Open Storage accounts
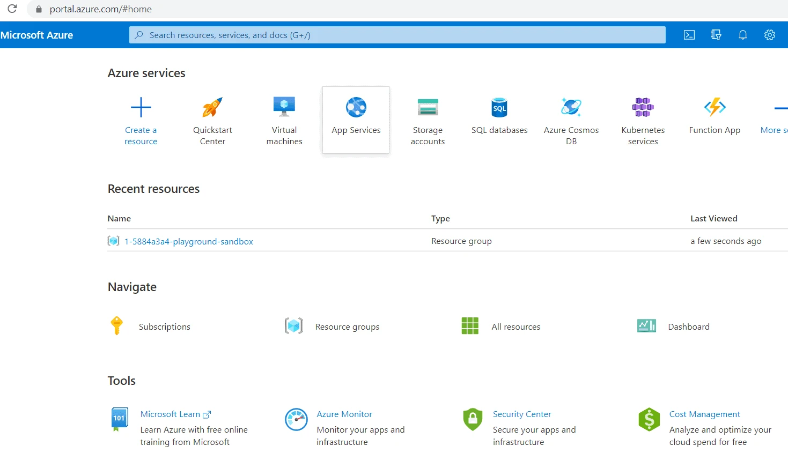788x468 pixels. (428, 120)
